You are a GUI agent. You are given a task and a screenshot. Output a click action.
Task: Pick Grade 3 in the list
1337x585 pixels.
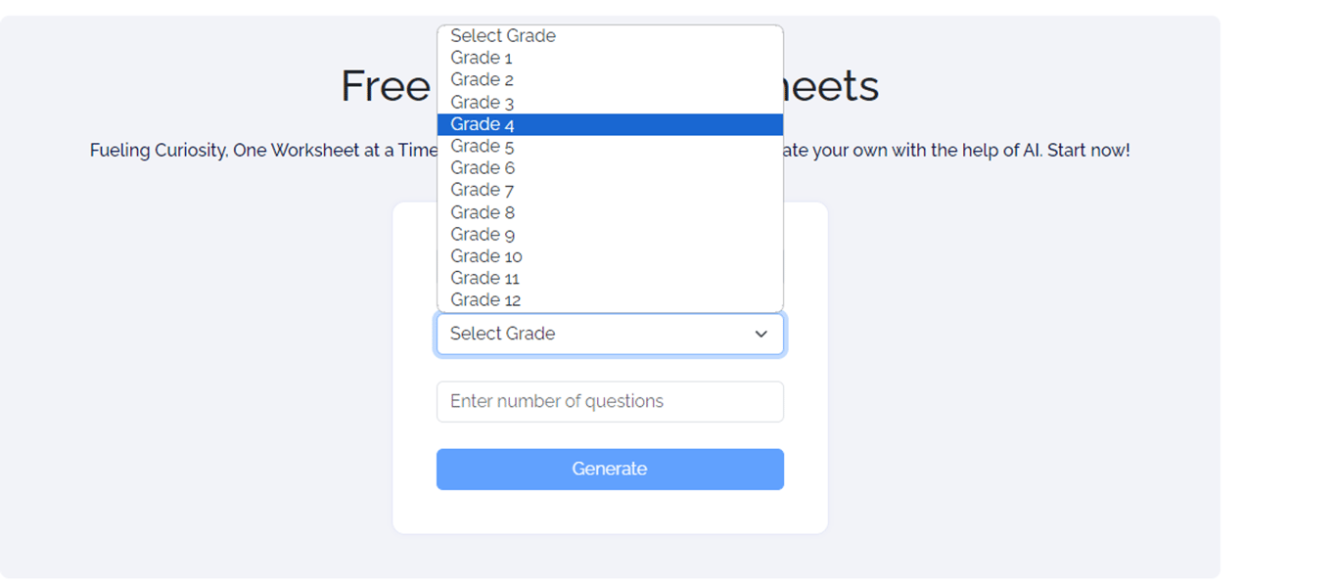coord(482,102)
